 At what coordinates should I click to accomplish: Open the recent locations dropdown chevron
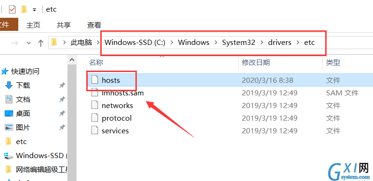click(29, 43)
